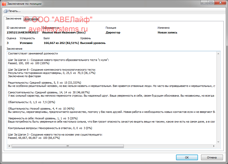Click the printer icon beside Печать
Viewport: 228px width, 164px height.
click(x=5, y=11)
